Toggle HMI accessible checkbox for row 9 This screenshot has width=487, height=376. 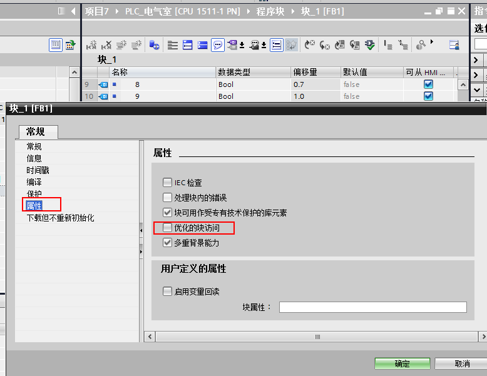tap(428, 84)
